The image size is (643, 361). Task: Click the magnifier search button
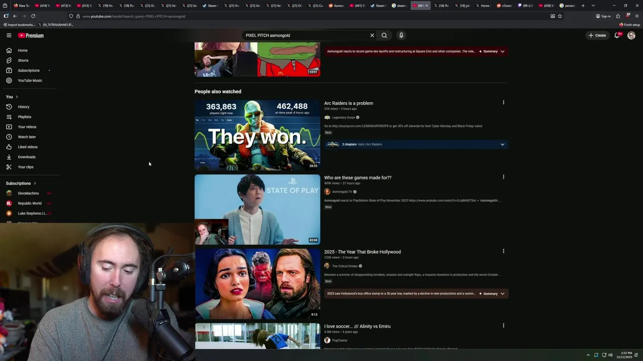tap(384, 36)
